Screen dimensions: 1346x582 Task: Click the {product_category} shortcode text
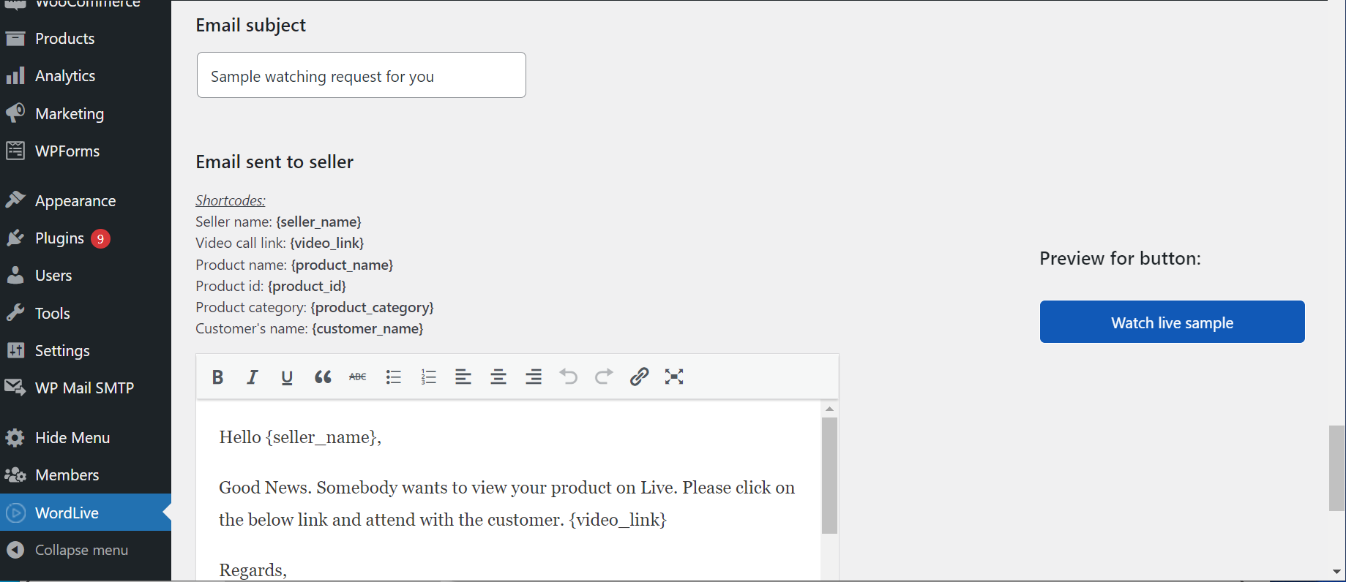[372, 307]
